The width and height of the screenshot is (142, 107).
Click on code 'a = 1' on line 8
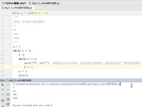(17, 47)
